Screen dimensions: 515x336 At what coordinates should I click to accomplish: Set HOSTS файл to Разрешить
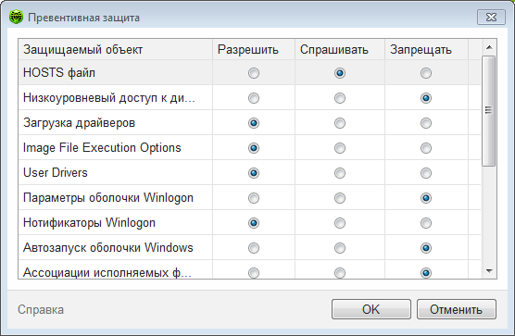click(x=254, y=73)
